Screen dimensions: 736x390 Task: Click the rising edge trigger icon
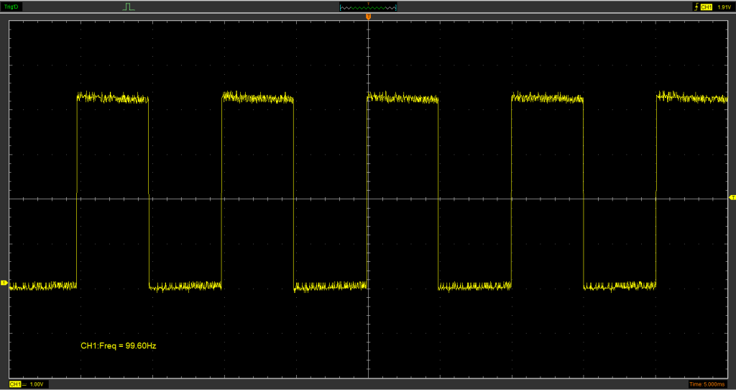694,6
